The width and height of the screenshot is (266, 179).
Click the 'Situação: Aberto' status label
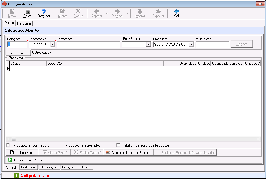coord(22,30)
